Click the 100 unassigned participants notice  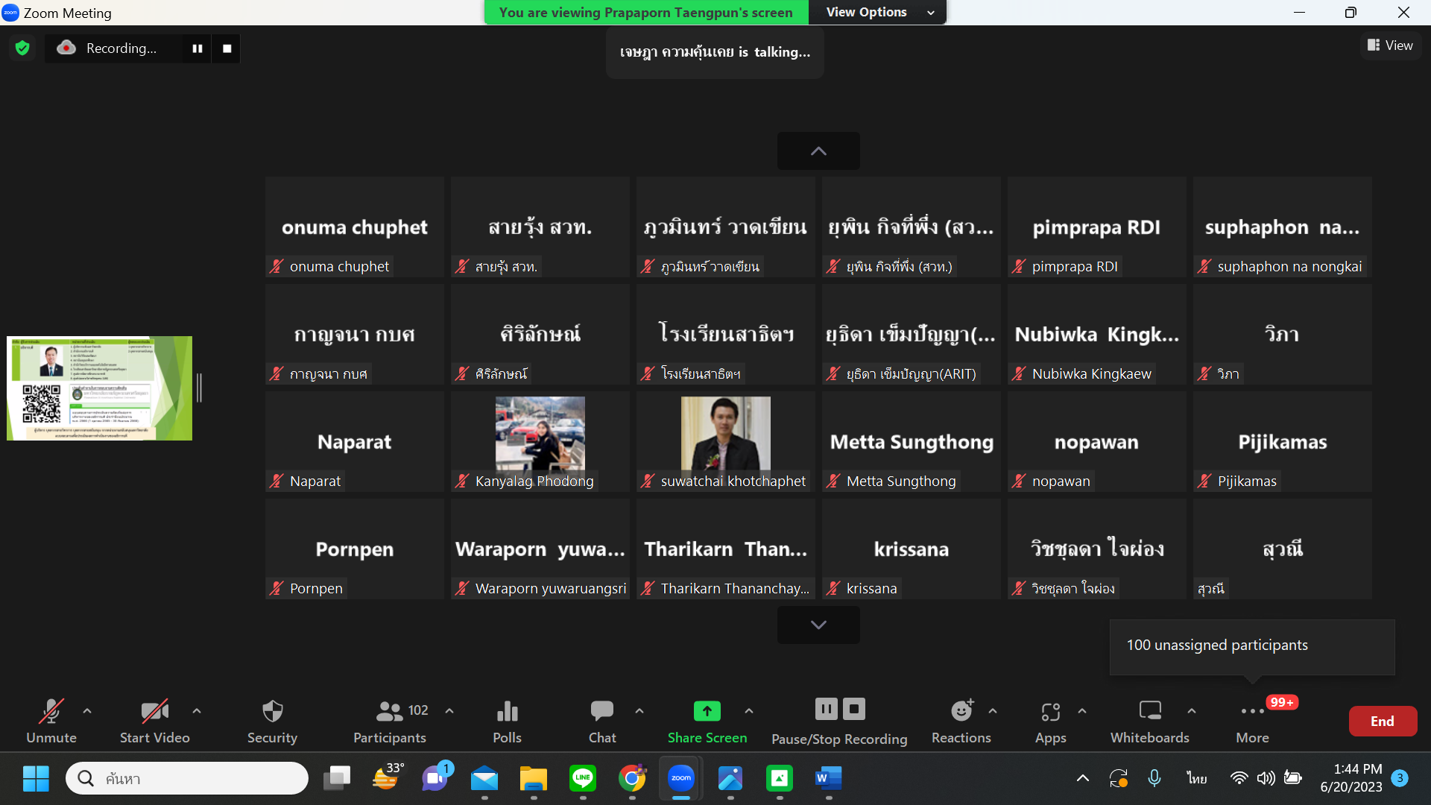pyautogui.click(x=1252, y=645)
